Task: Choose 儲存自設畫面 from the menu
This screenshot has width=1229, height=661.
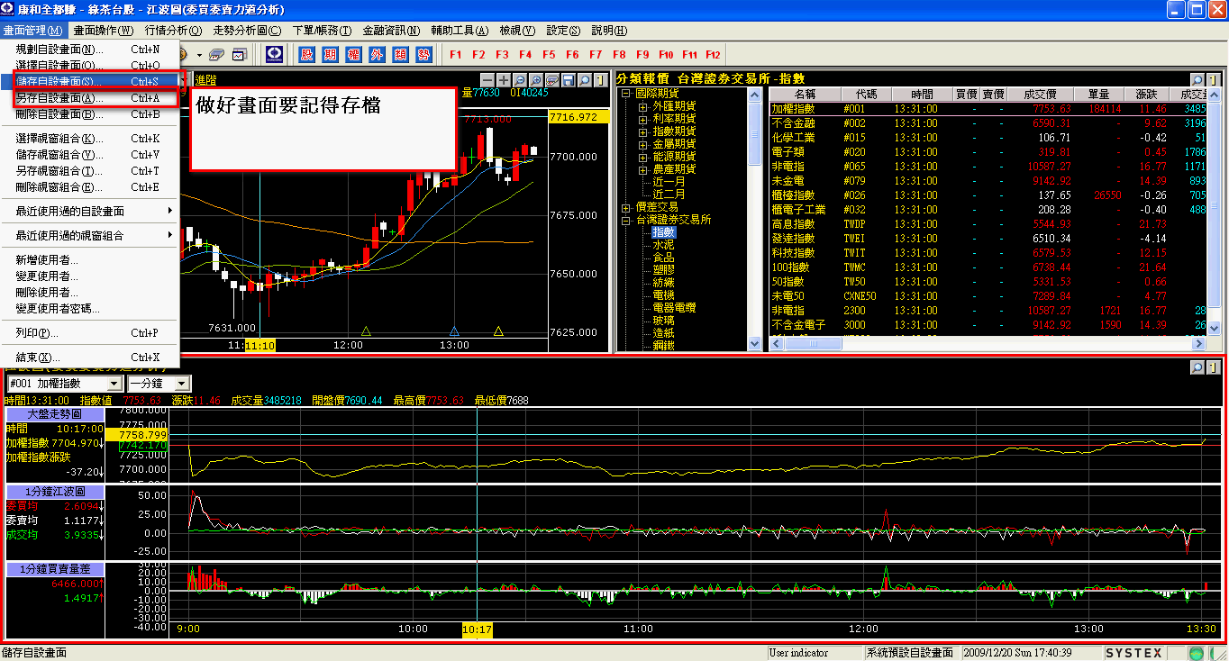Action: click(90, 82)
